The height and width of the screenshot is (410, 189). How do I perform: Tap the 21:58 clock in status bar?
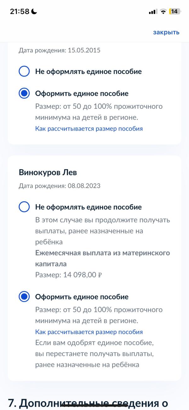pos(20,11)
